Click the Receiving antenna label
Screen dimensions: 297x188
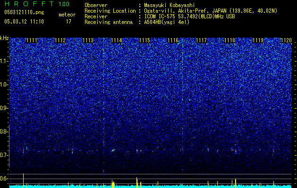[109, 22]
